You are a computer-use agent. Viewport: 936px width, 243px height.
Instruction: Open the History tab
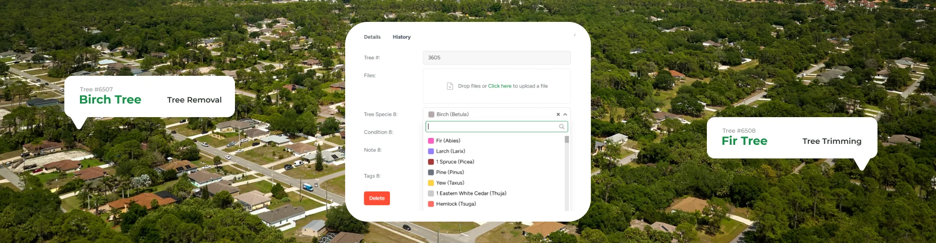[x=402, y=37]
